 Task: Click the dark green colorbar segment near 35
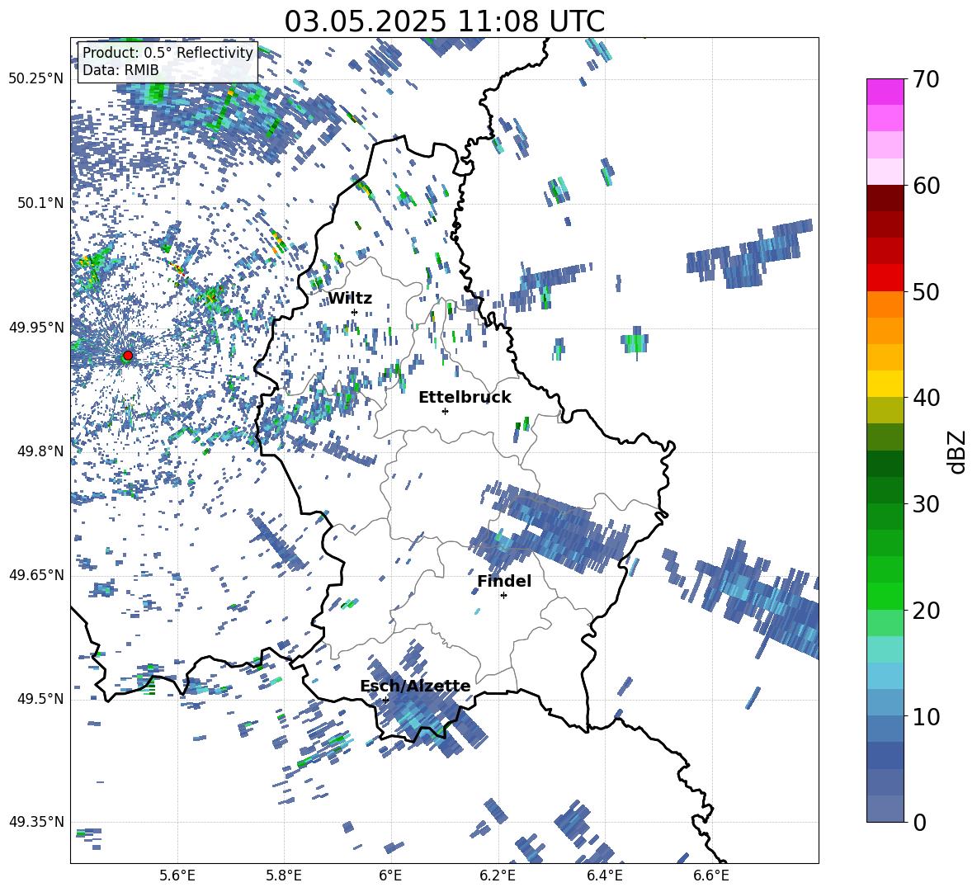point(885,464)
